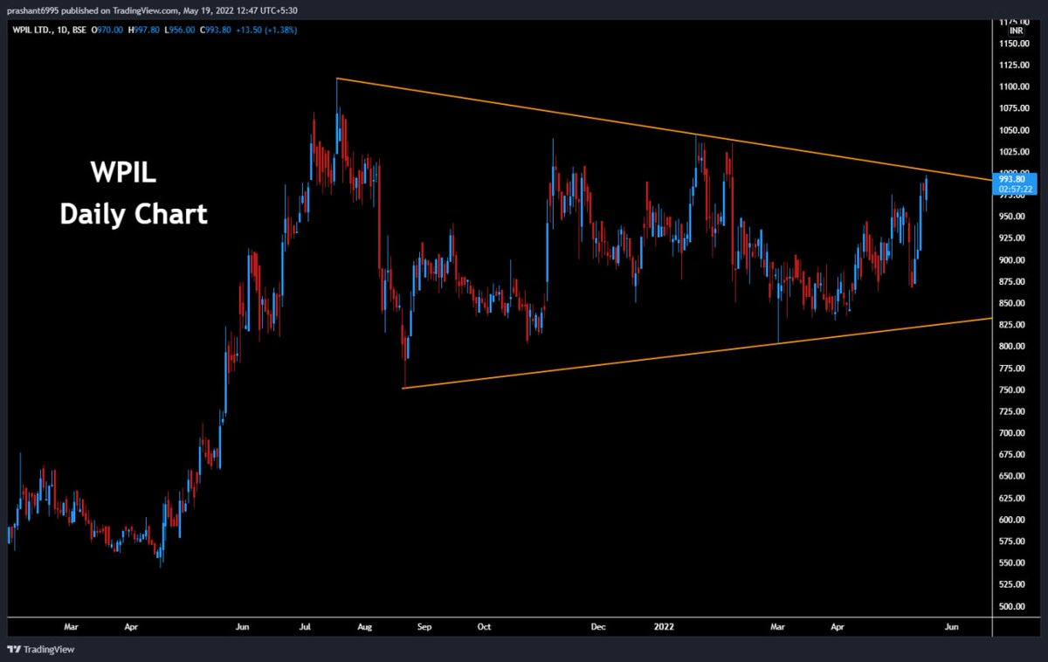Click the 1150 price axis label
Screen dimensions: 1048x662
1016,43
